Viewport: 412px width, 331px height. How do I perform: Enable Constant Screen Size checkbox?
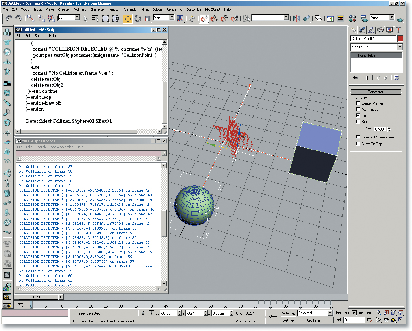(x=358, y=137)
